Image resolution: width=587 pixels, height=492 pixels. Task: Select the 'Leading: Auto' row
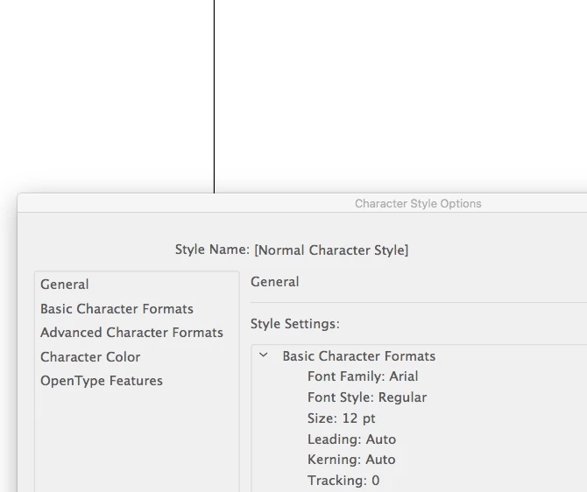(351, 439)
